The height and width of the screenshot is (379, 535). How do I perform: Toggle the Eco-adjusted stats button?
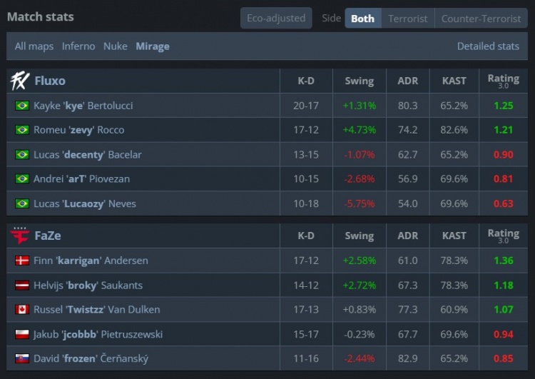[276, 19]
